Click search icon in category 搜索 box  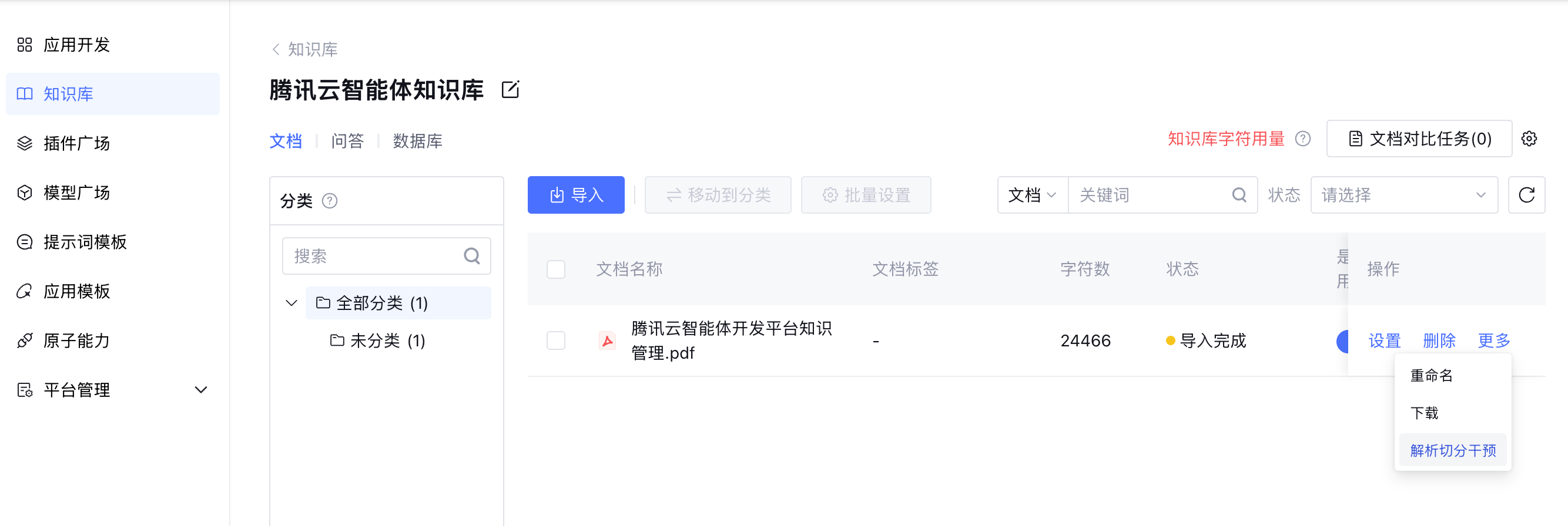pyautogui.click(x=472, y=256)
